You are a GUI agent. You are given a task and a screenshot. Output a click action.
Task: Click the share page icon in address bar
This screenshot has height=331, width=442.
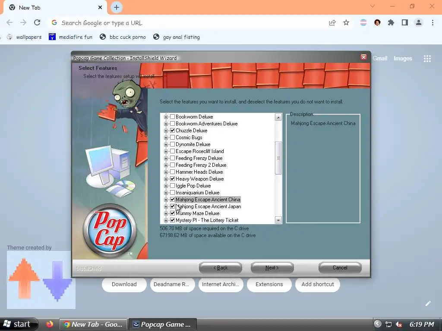coord(332,23)
